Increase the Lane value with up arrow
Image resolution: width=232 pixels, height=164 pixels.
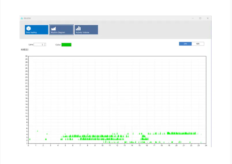45,44
